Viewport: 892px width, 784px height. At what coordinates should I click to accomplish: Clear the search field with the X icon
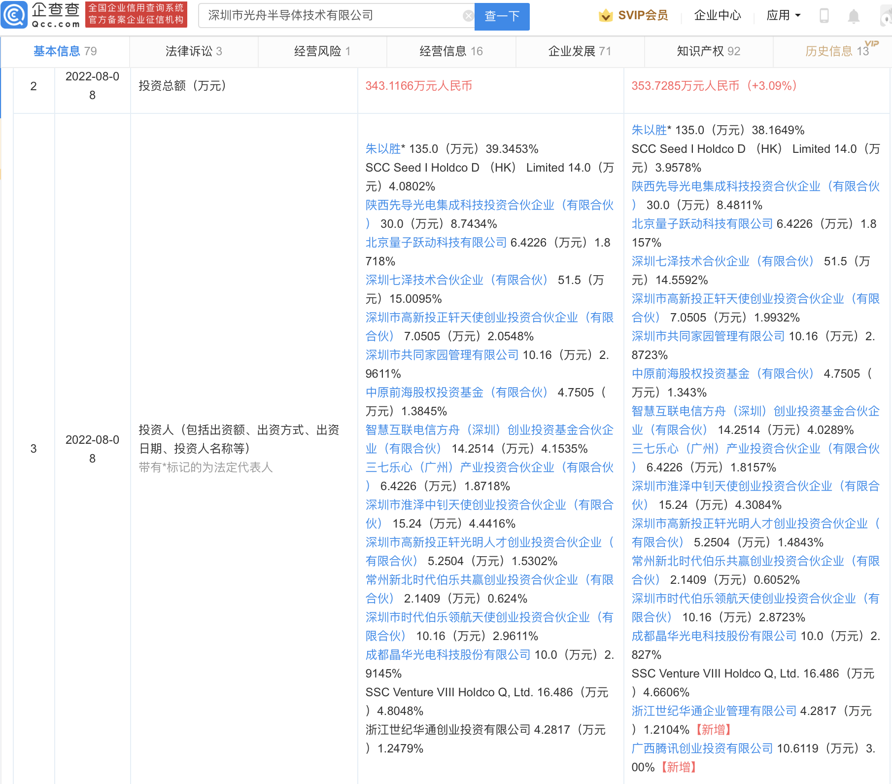468,16
